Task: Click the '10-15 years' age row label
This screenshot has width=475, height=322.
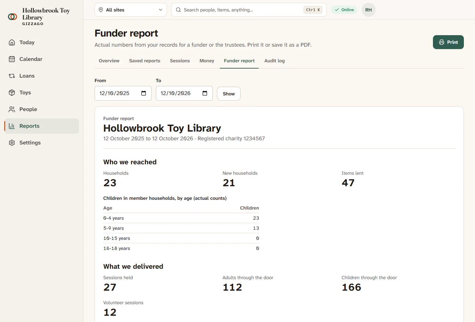Action: click(117, 238)
